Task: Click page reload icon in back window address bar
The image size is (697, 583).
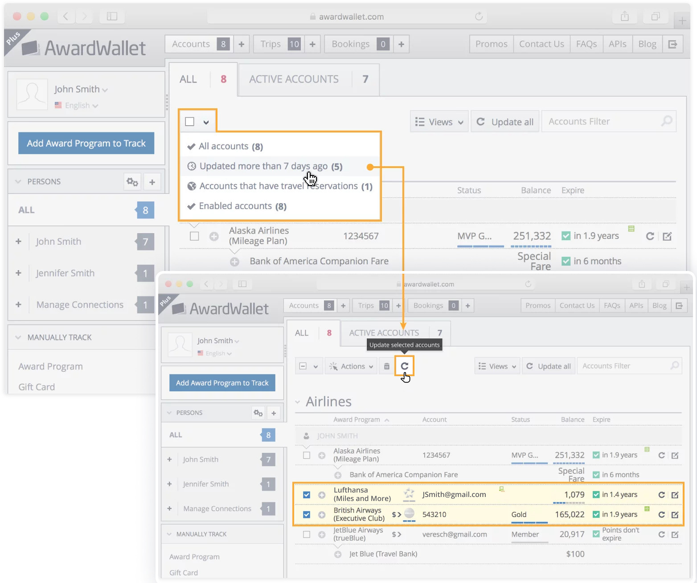Action: [x=479, y=16]
